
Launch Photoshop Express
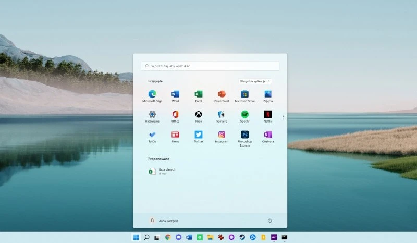244,139
